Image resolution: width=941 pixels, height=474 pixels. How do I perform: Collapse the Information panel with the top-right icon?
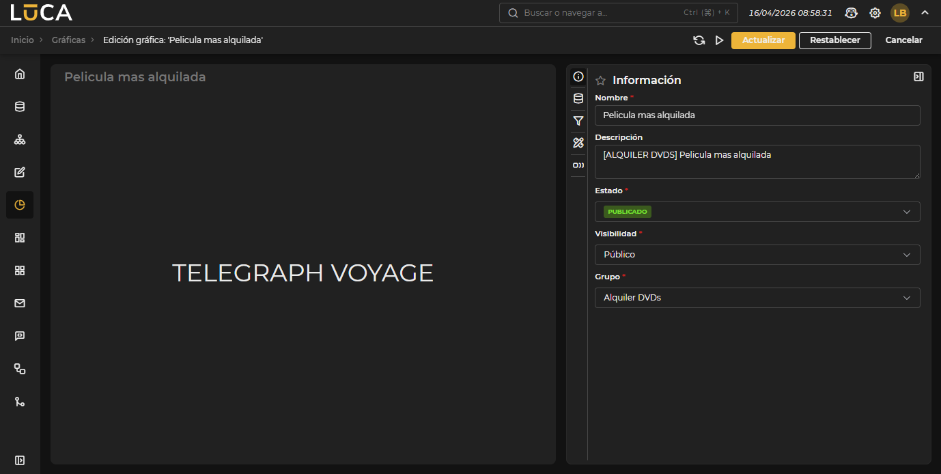[x=918, y=76]
